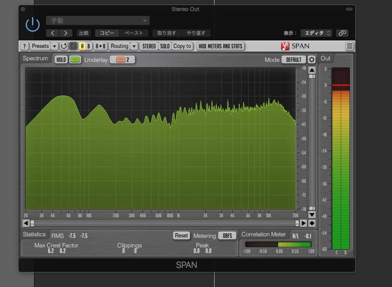Switch to the B plugin state

pos(89,46)
